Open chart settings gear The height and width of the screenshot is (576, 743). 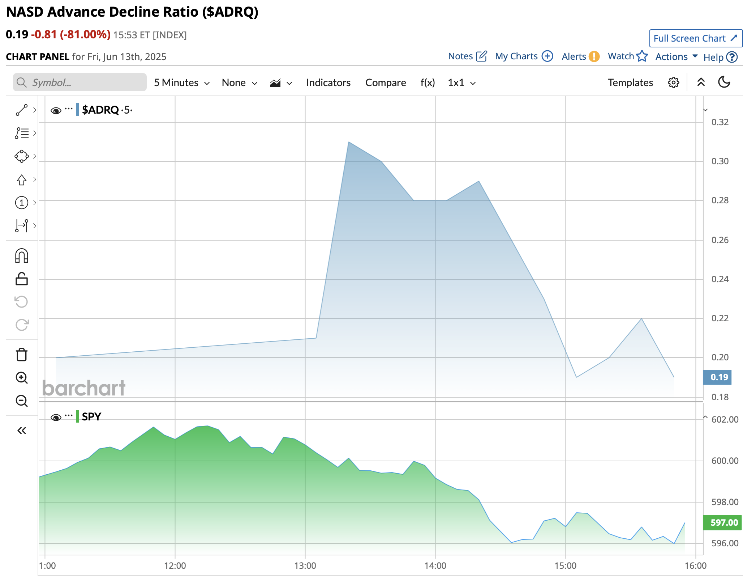tap(673, 82)
